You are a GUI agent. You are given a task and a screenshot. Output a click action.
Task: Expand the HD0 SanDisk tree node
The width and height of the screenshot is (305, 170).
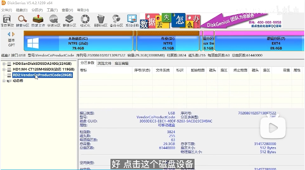[x=4, y=64]
